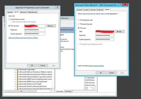This screenshot has width=141, height=99.
Task: Switch to the Recovery tab
Action: [x=23, y=12]
